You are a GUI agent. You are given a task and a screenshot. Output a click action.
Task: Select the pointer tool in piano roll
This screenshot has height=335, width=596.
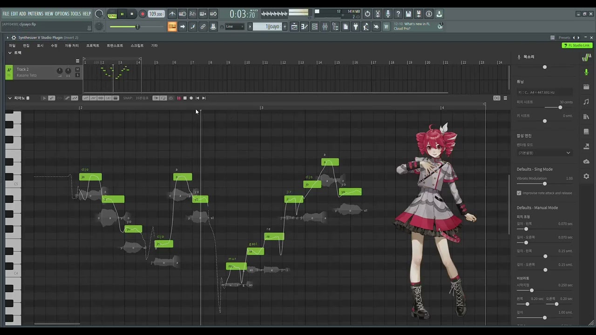44,98
